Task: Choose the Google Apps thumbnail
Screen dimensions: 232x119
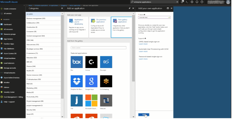Action: (91, 81)
